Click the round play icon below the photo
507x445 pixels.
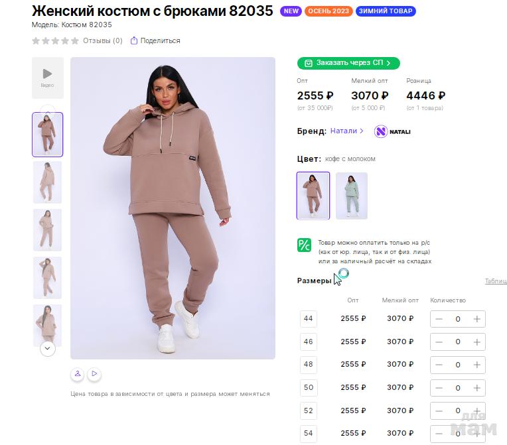pos(94,374)
